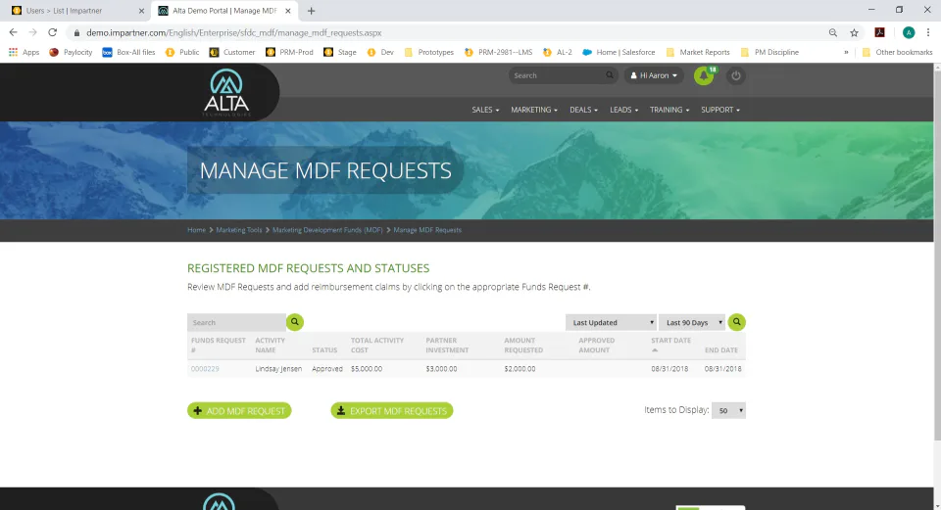Sort by the START DATE column header
Image resolution: width=941 pixels, height=510 pixels.
point(670,341)
